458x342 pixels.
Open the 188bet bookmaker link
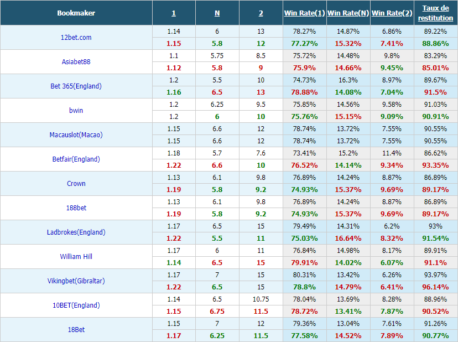[x=76, y=208]
